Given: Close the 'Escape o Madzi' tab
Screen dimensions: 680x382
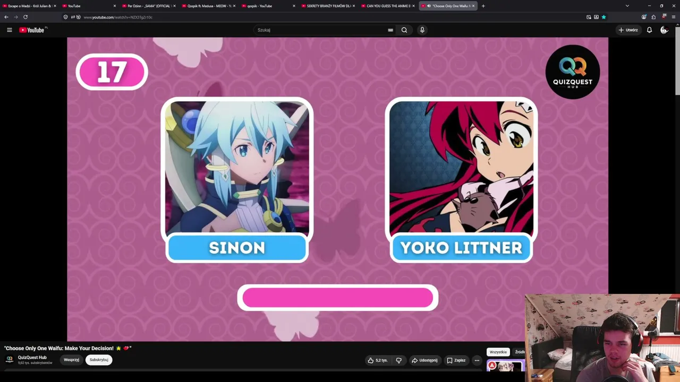Looking at the screenshot, I should coord(55,6).
